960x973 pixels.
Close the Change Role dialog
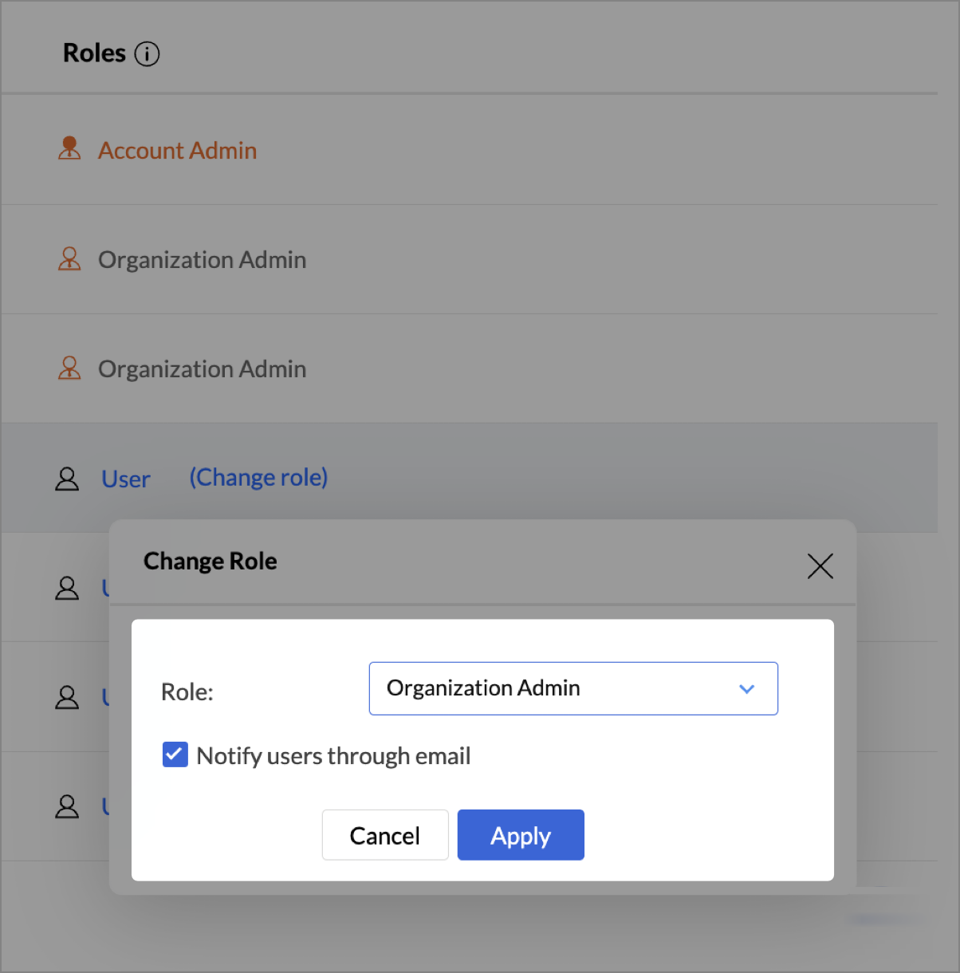[x=820, y=566]
